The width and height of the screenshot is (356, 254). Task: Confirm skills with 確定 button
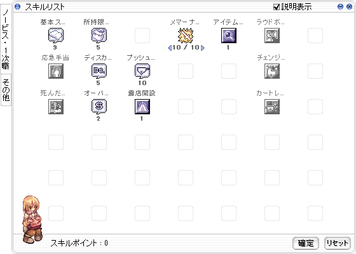306,243
